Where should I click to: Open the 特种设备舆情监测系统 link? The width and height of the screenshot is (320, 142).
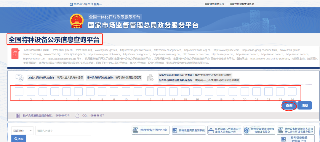(189, 130)
